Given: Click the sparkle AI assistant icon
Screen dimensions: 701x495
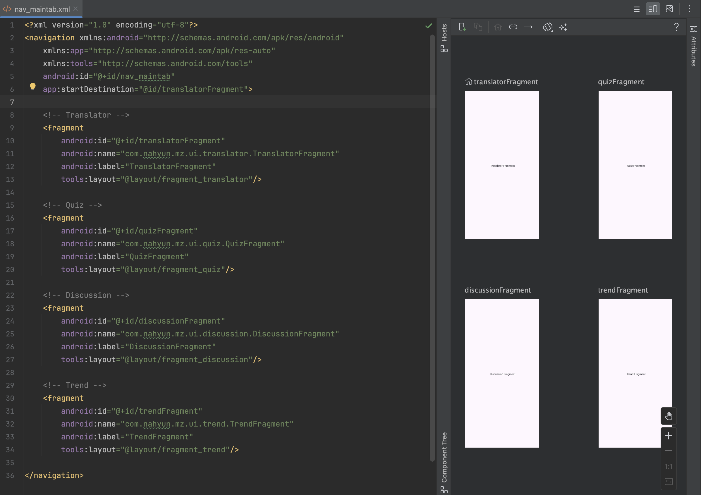Looking at the screenshot, I should tap(563, 27).
